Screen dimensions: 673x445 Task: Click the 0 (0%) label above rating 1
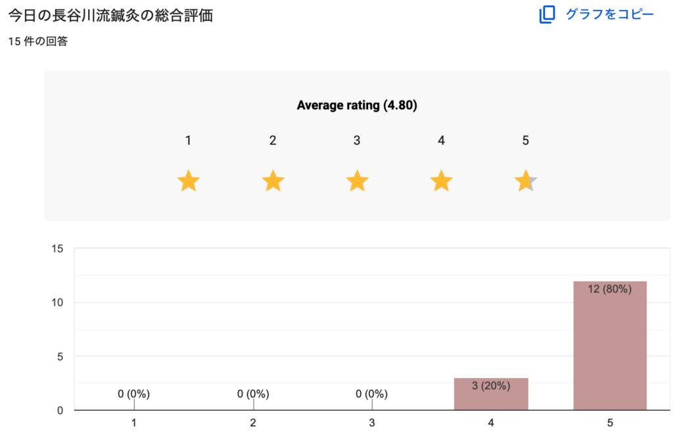(x=134, y=394)
